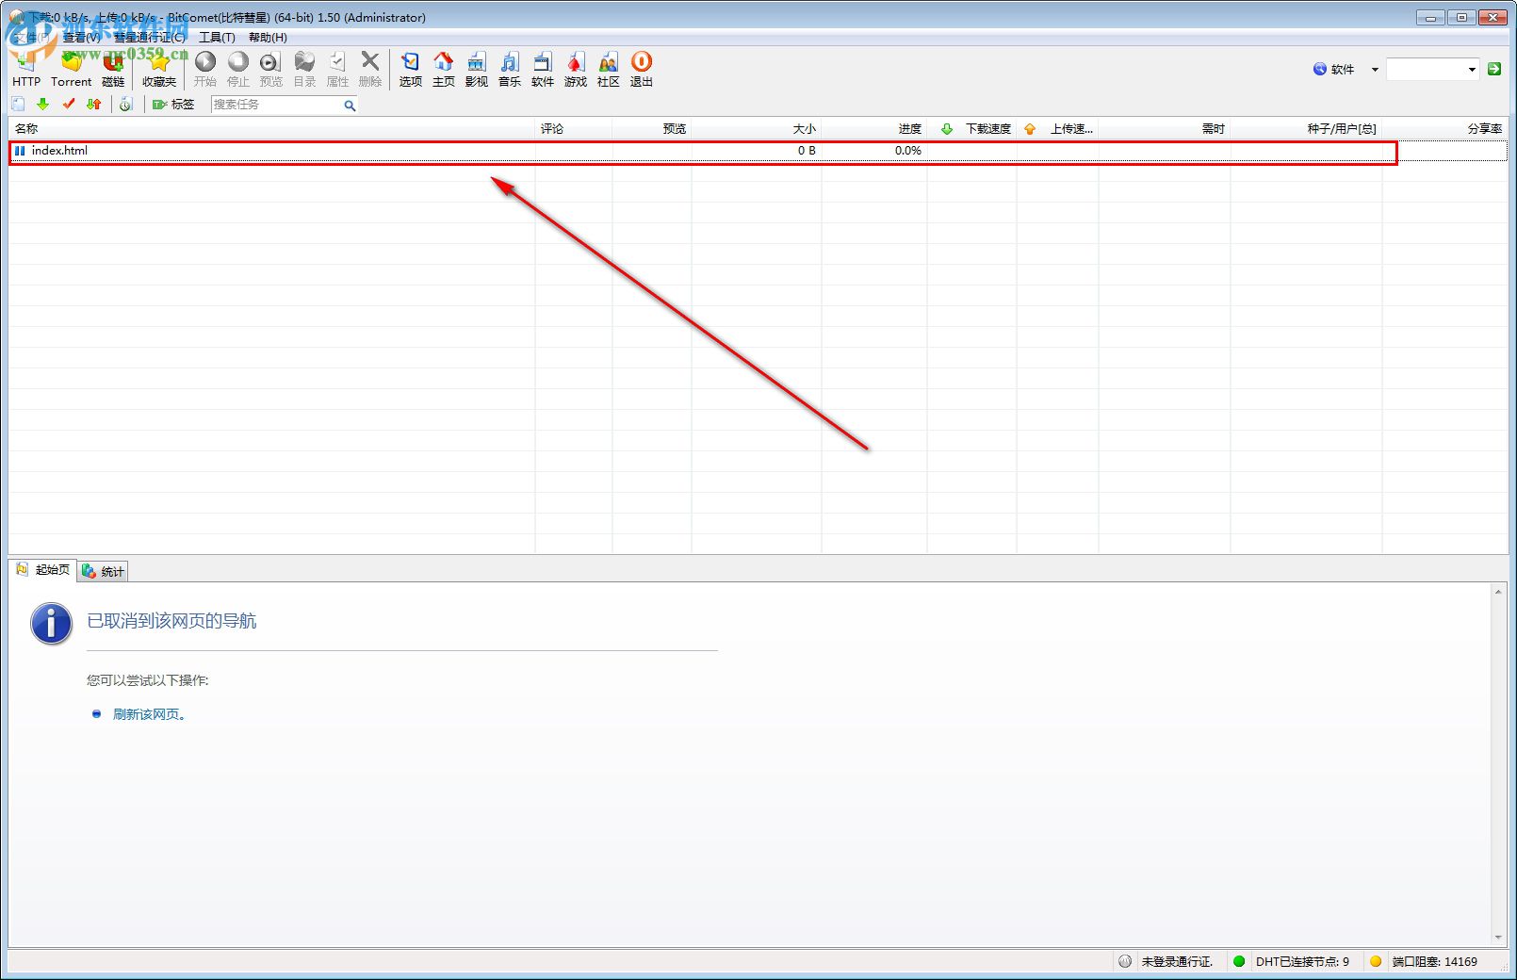Viewport: 1517px width, 980px height.
Task: Open the 帮助(H) menu
Action: (x=268, y=38)
